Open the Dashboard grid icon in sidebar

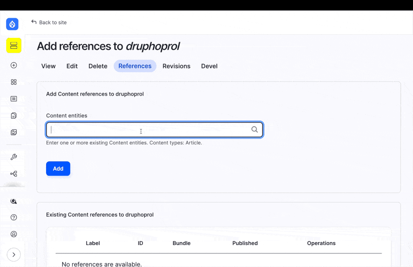tap(14, 82)
